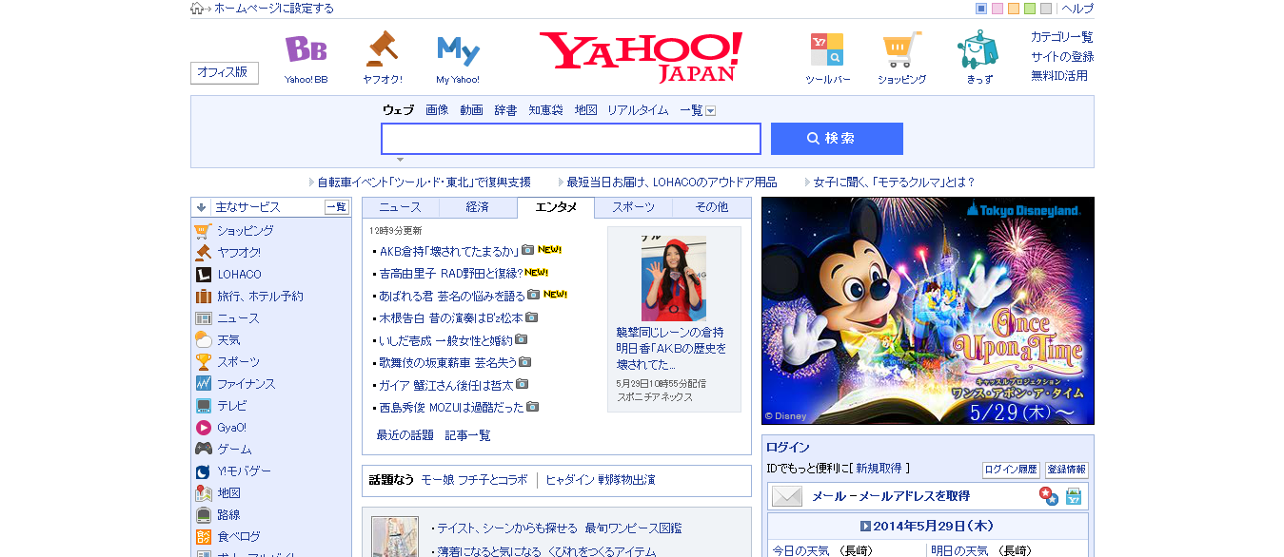Viewport: 1284px width, 557px height.
Task: Open the ヤフオク! gavel icon in header
Action: (382, 48)
